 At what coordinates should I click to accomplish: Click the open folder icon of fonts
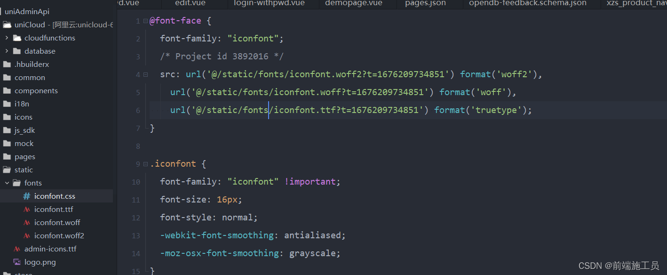point(17,183)
